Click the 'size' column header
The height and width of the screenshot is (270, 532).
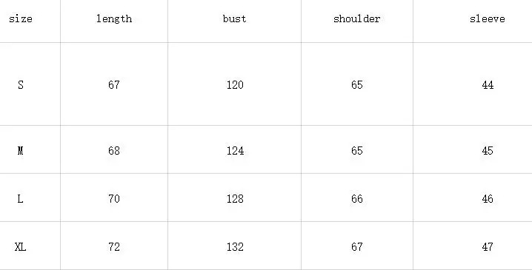(x=21, y=18)
